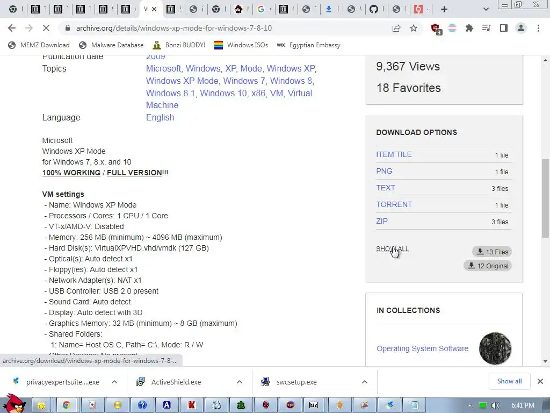Open the tab search dropdown arrow
Screen dimensions: 550x413
point(486,9)
